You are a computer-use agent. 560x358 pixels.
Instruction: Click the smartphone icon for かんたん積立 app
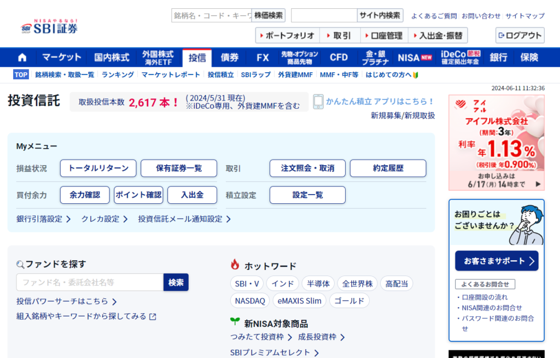click(318, 101)
